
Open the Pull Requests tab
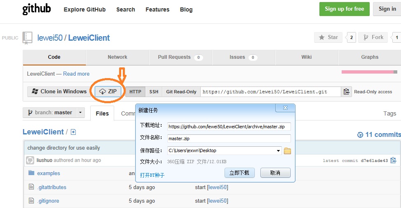(x=181, y=57)
